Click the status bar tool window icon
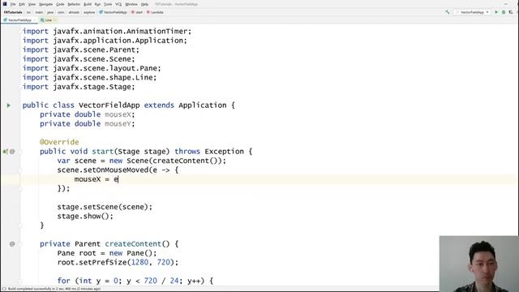Screen dimensions: 519x292 4,289
